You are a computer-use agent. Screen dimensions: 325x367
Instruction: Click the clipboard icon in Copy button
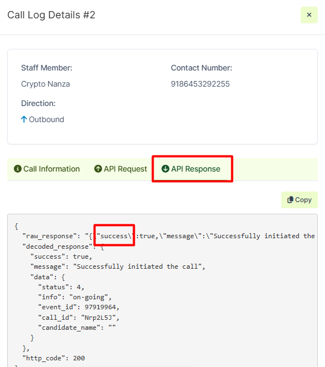tap(290, 200)
